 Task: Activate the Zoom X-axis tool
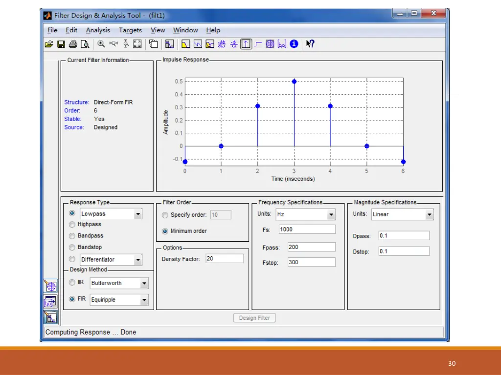113,44
